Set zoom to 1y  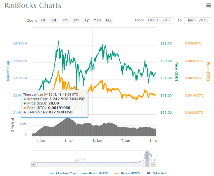[87, 20]
